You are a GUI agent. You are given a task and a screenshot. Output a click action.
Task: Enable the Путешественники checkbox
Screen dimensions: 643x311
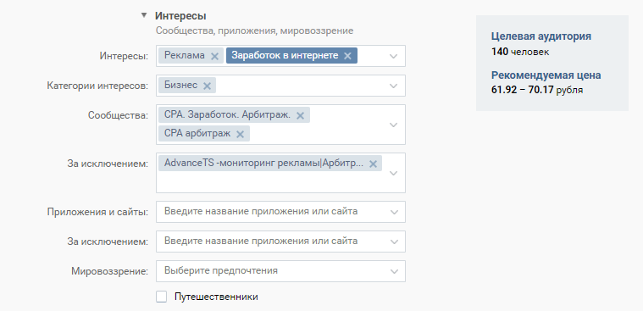point(162,297)
